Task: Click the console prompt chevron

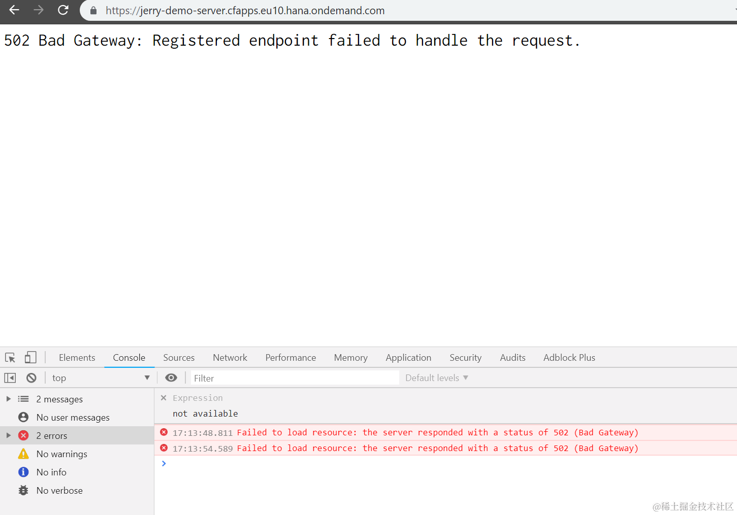Action: pos(164,463)
